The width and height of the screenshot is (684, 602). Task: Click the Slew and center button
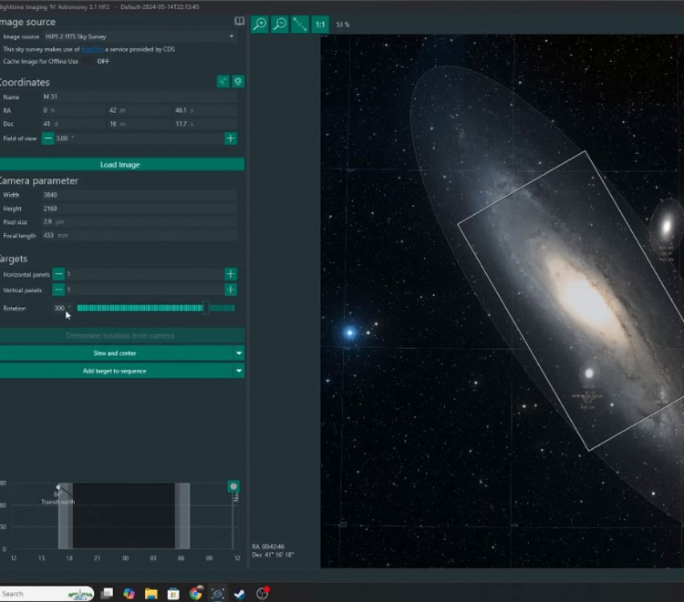[115, 352]
